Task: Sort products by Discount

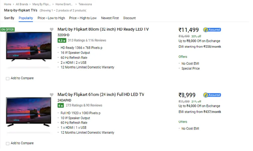Action: pos(129,18)
